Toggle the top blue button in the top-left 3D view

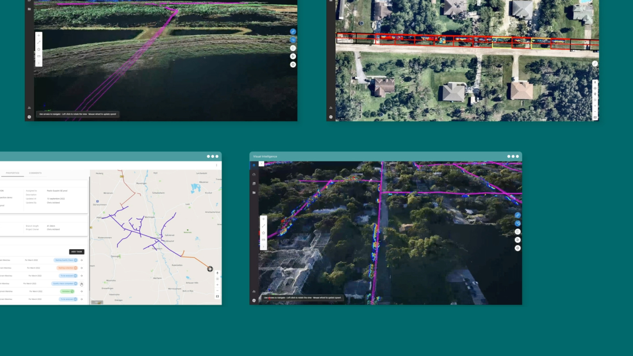(293, 32)
